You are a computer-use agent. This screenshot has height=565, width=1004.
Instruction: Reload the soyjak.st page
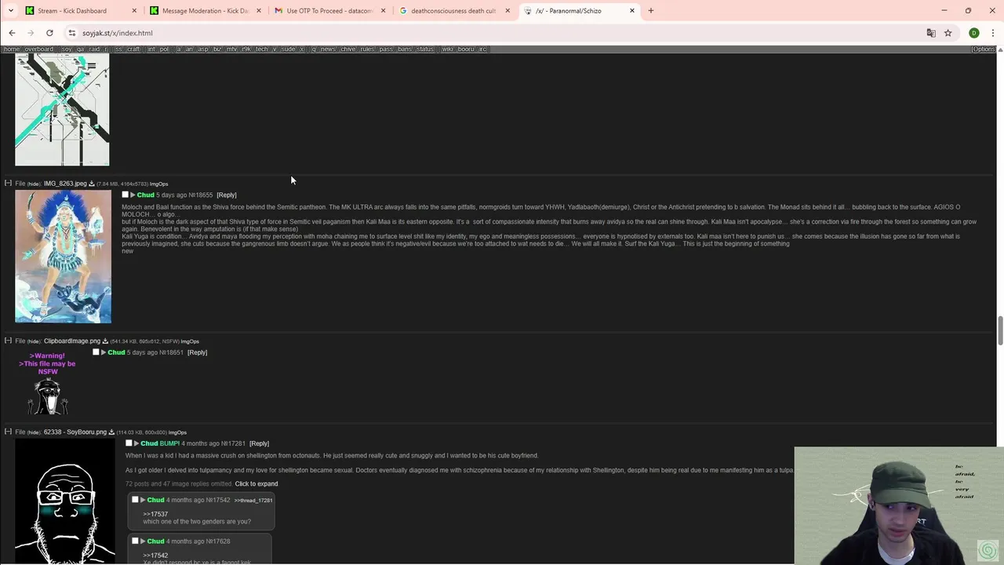coord(49,33)
